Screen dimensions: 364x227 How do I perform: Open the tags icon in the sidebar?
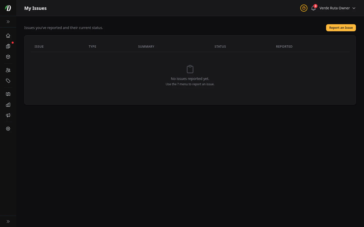(x=8, y=81)
